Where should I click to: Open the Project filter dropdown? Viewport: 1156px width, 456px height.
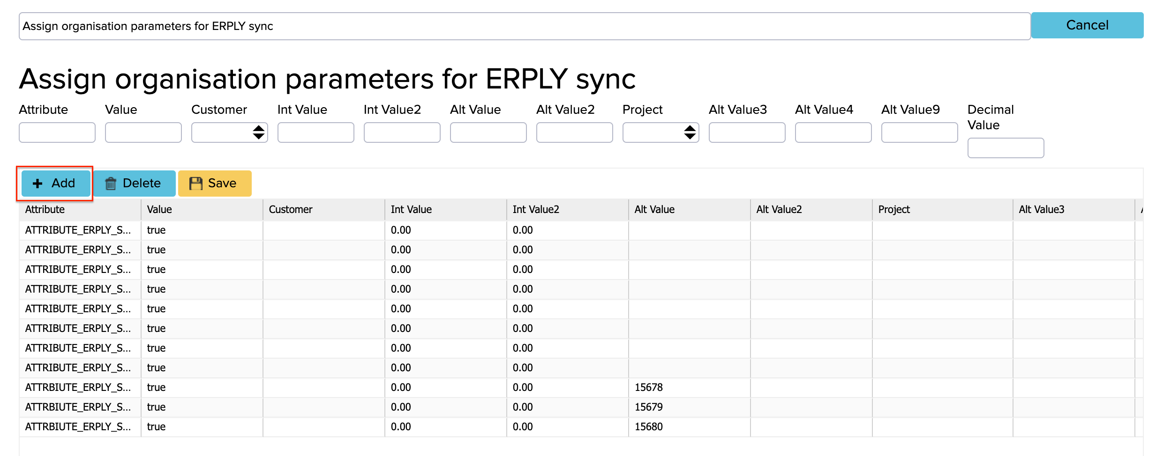661,132
